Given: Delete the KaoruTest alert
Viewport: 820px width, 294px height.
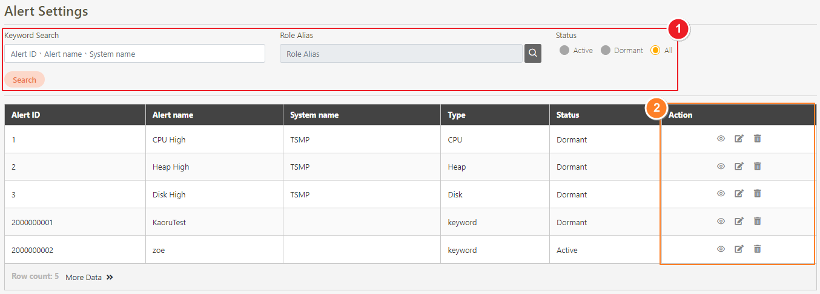Looking at the screenshot, I should 757,222.
